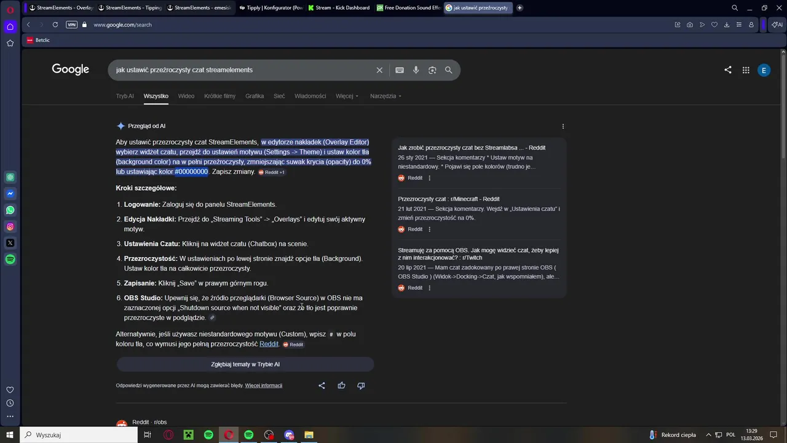
Task: Open the heart (Pinboards) icon in the bottom sidebar
Action: pos(10,390)
